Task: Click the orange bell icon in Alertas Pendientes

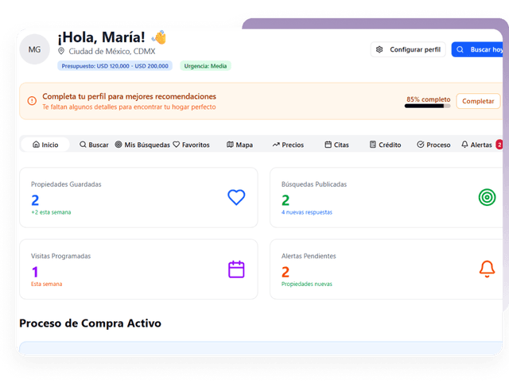Action: [487, 269]
